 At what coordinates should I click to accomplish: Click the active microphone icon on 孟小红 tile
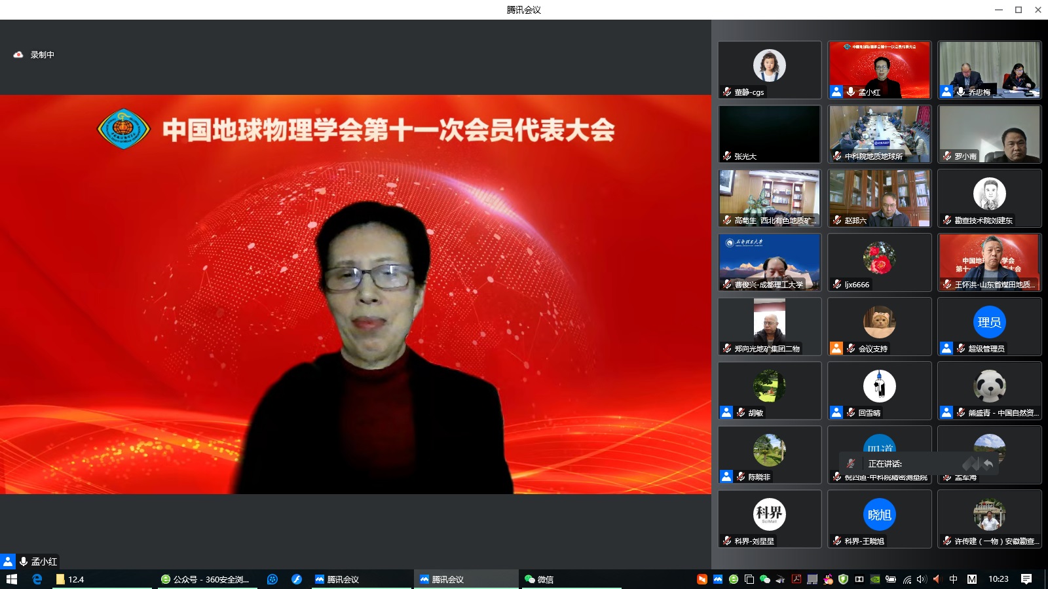tap(851, 92)
